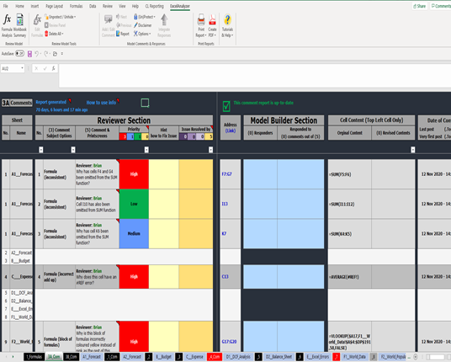Image resolution: width=451 pixels, height=362 pixels.
Task: Follow the F7:G7 address link
Action: (226, 174)
